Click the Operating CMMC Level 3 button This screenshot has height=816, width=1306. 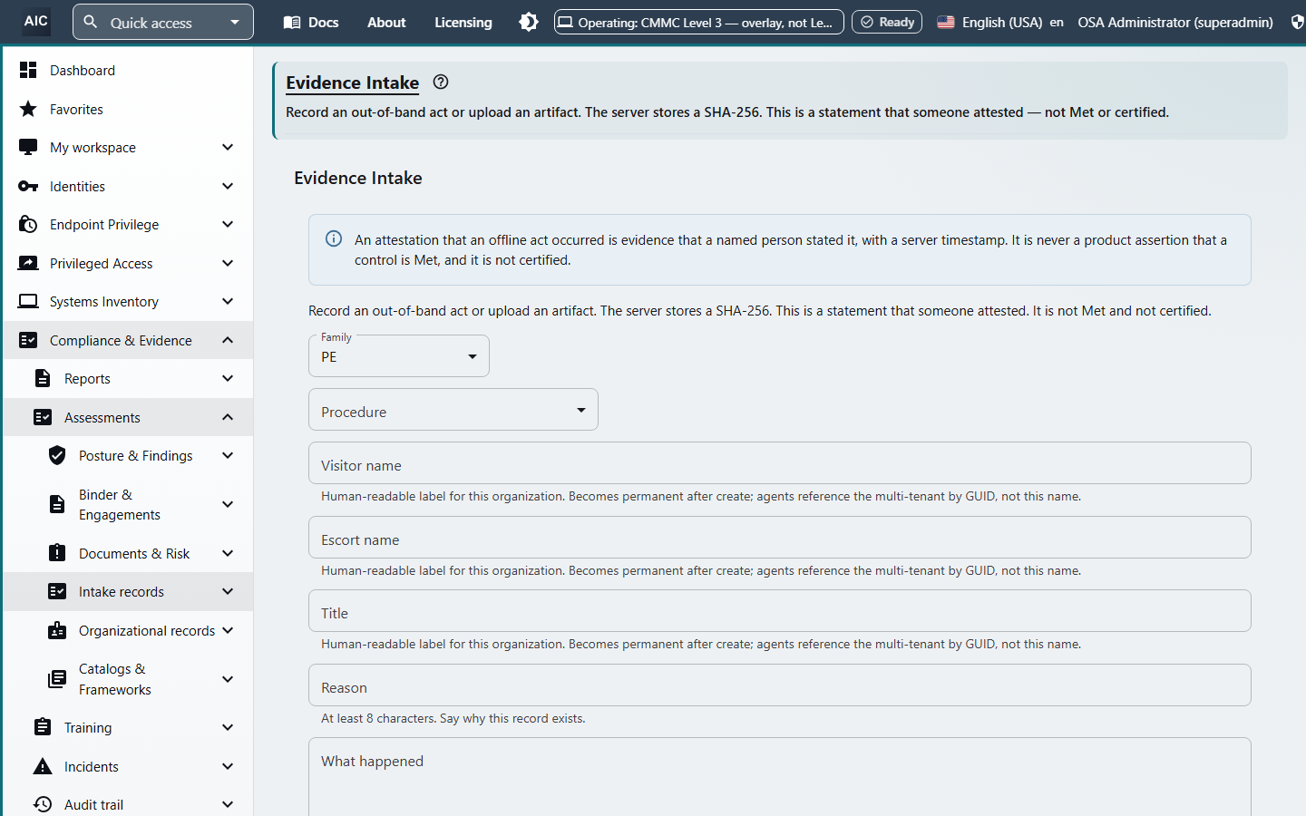699,22
